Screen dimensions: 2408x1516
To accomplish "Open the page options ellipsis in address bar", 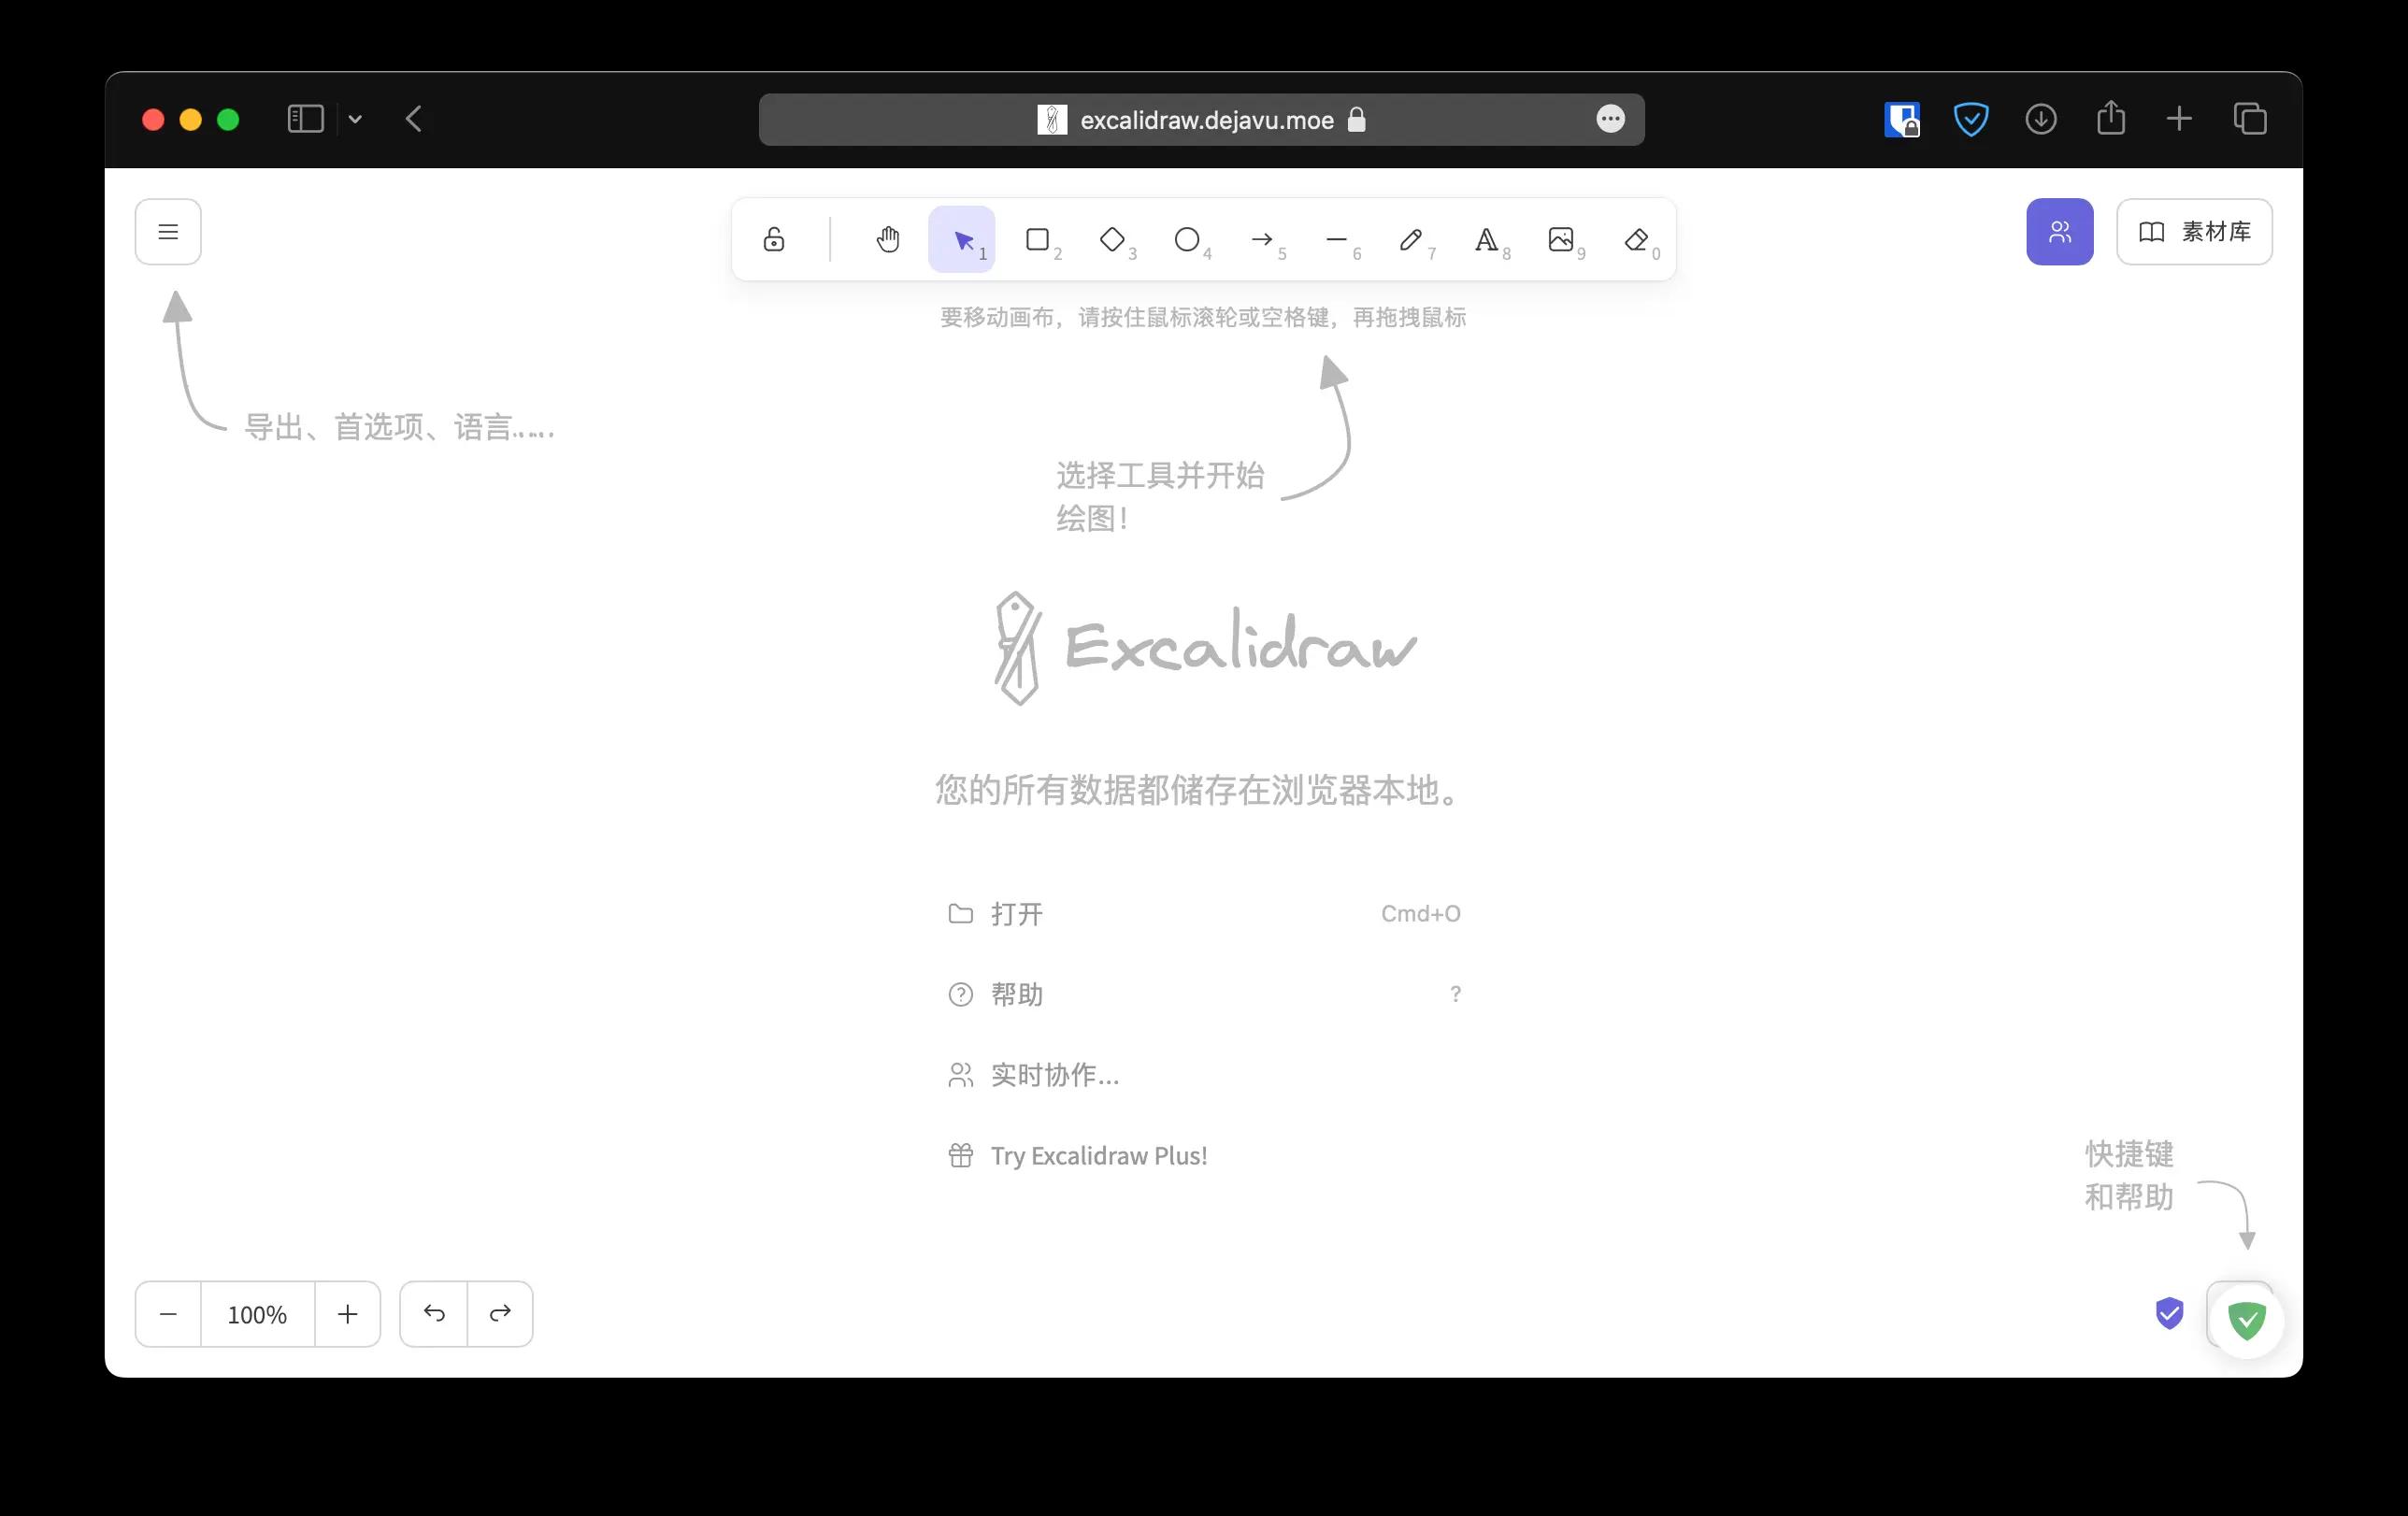I will tap(1610, 119).
